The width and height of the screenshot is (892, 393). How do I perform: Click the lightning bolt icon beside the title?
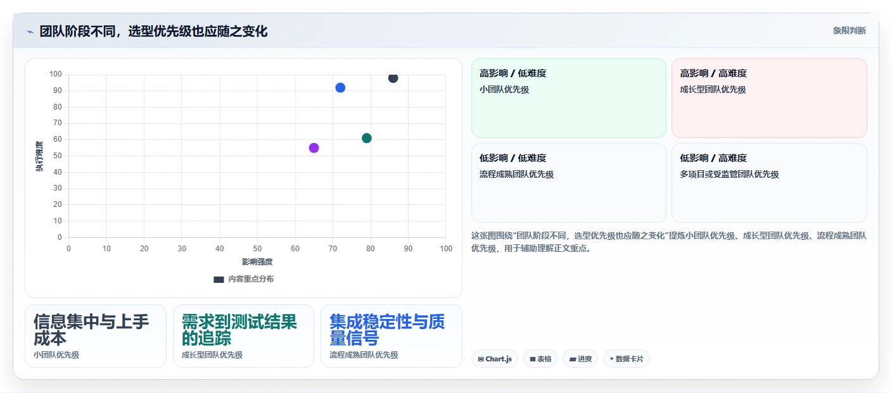click(30, 31)
